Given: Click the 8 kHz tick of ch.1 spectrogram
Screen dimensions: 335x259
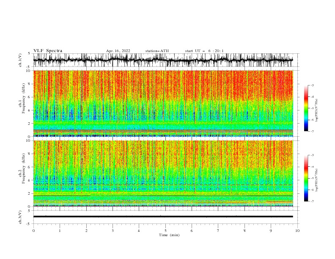Looking at the screenshot, I should pos(30,84).
